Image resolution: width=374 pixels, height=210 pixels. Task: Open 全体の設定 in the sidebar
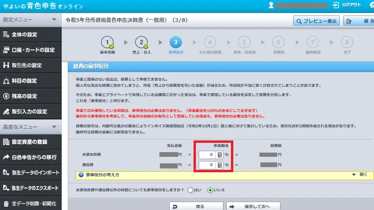pos(31,35)
